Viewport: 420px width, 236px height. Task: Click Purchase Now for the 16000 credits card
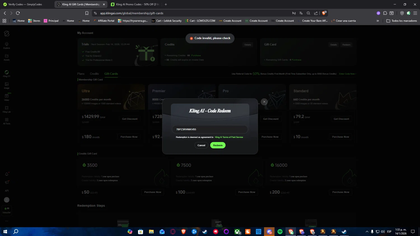341,192
